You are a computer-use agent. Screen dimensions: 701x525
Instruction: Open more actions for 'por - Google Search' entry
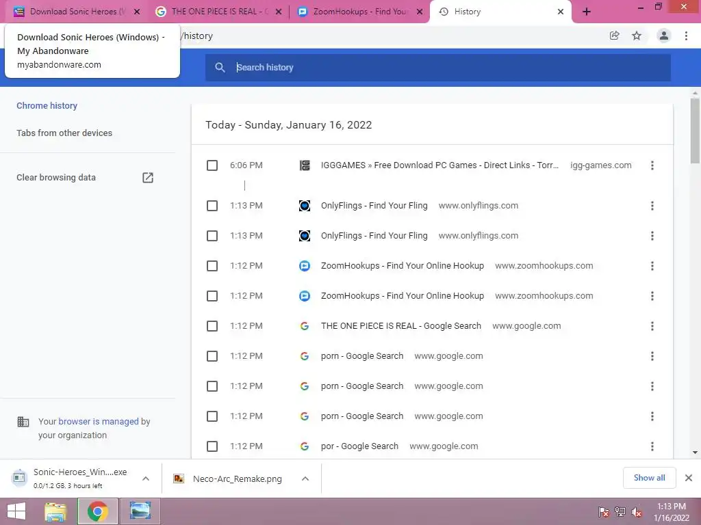(652, 446)
